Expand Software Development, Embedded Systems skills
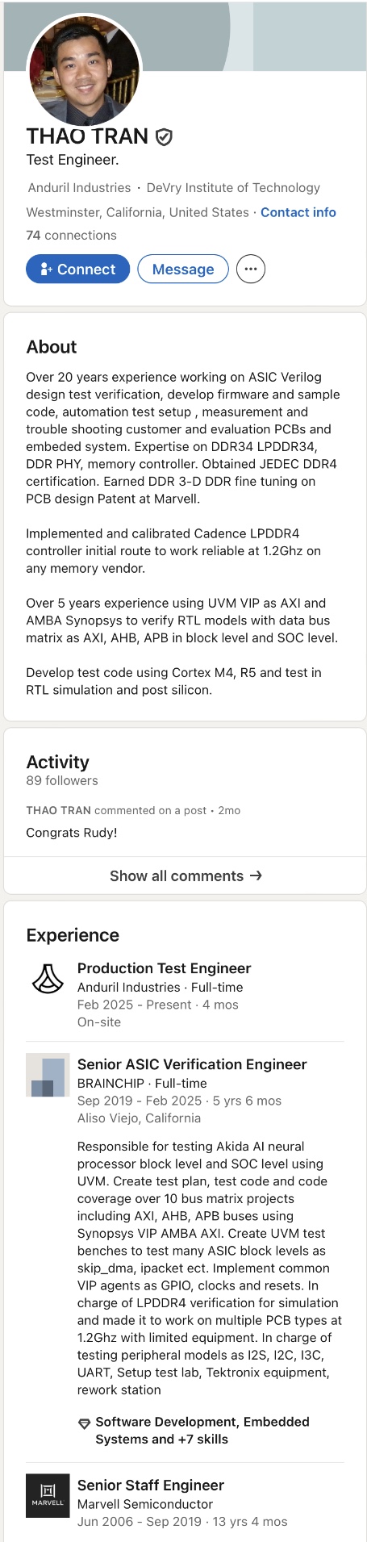 202,1430
